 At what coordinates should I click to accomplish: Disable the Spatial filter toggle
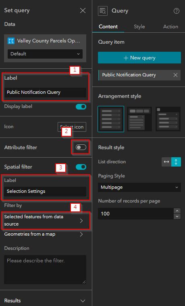click(81, 167)
